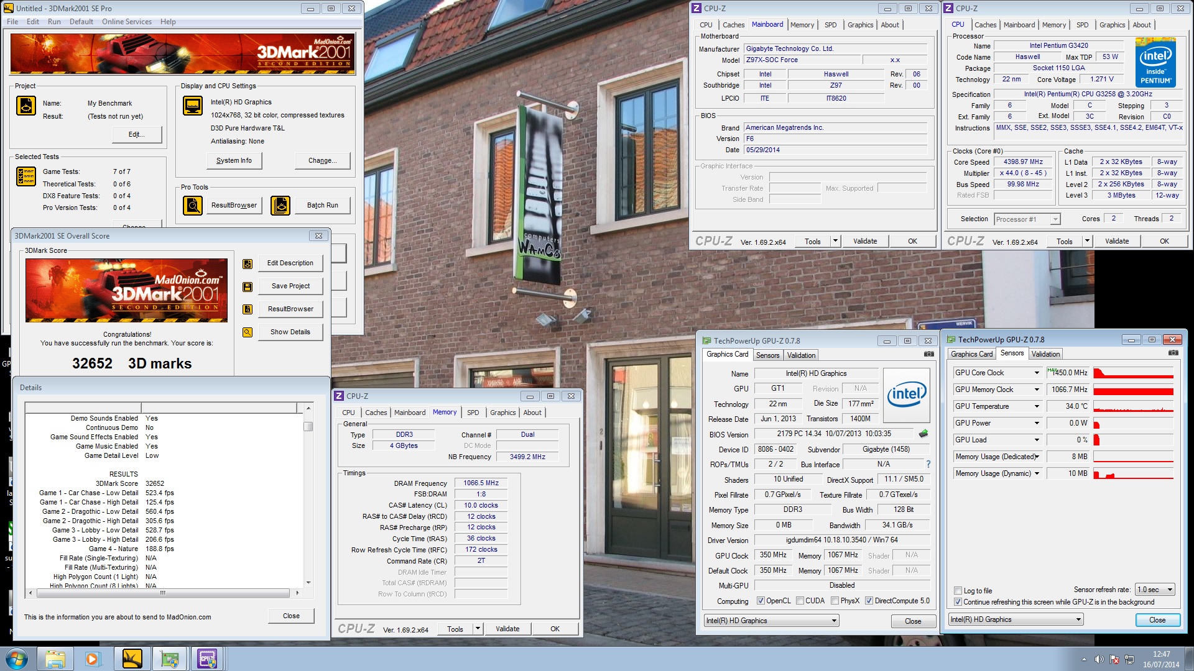Viewport: 1194px width, 671px height.
Task: Open Tools dropdown arrow in Mainboard CPU-Z
Action: click(835, 241)
